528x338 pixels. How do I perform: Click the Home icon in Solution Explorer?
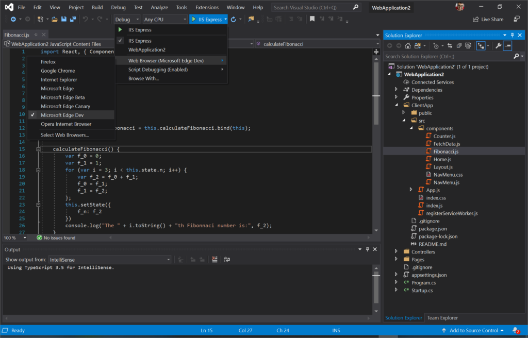pyautogui.click(x=408, y=46)
